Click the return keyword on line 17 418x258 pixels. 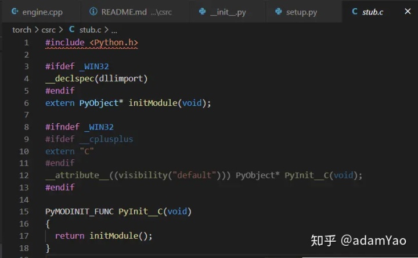click(x=70, y=236)
